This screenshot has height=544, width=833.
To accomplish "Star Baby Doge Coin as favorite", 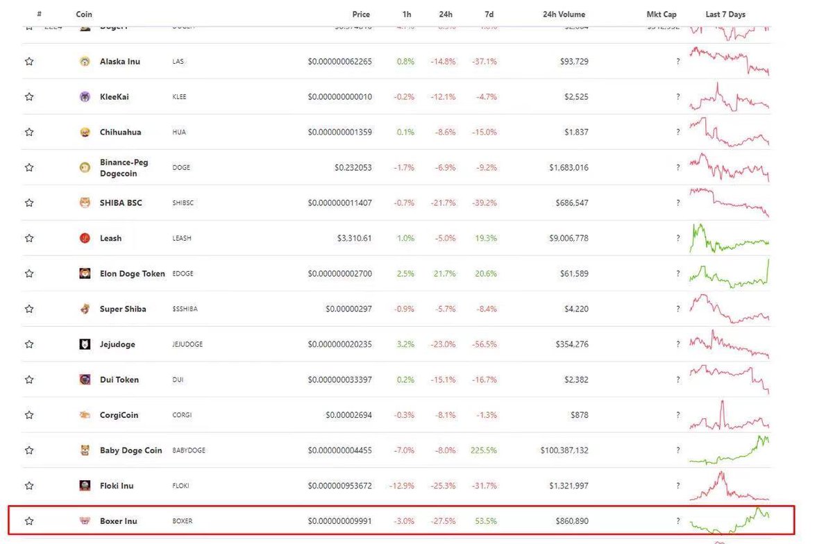I will (x=29, y=451).
